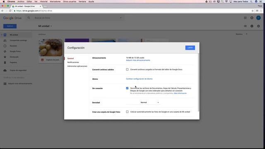Screen dimensions: 265x149
Task: Uncheck Sin conexión sync checkbox
Action: pyautogui.click(x=127, y=88)
